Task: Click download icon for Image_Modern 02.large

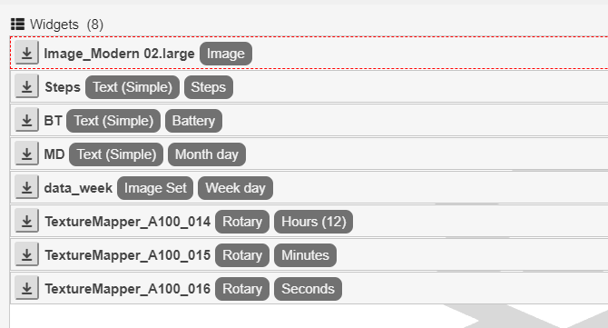Action: (26, 53)
